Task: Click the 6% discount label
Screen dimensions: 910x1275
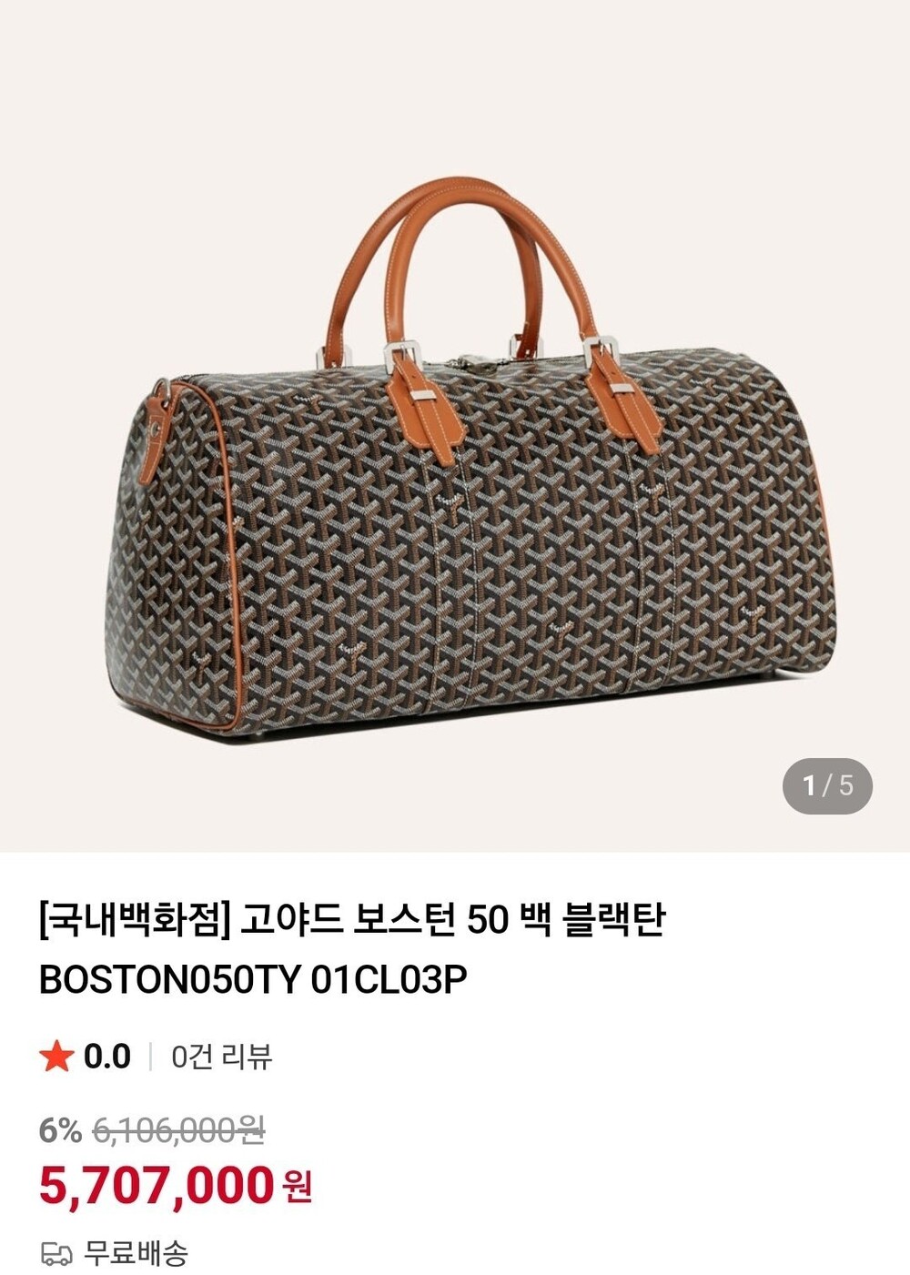Action: (60, 1130)
